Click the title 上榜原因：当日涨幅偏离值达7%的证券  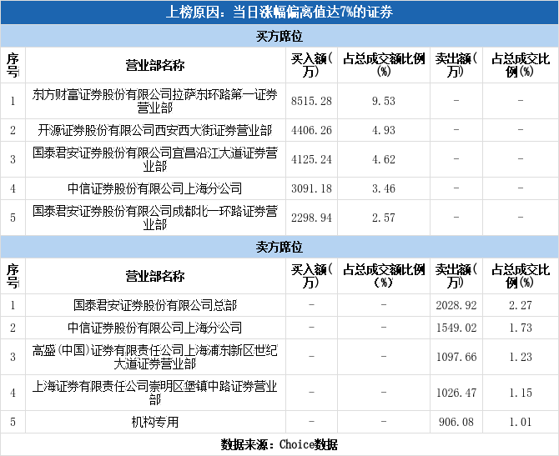coord(279,13)
